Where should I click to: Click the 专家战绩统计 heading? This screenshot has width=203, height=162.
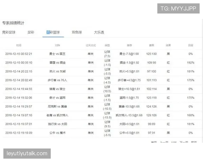[x=13, y=23]
